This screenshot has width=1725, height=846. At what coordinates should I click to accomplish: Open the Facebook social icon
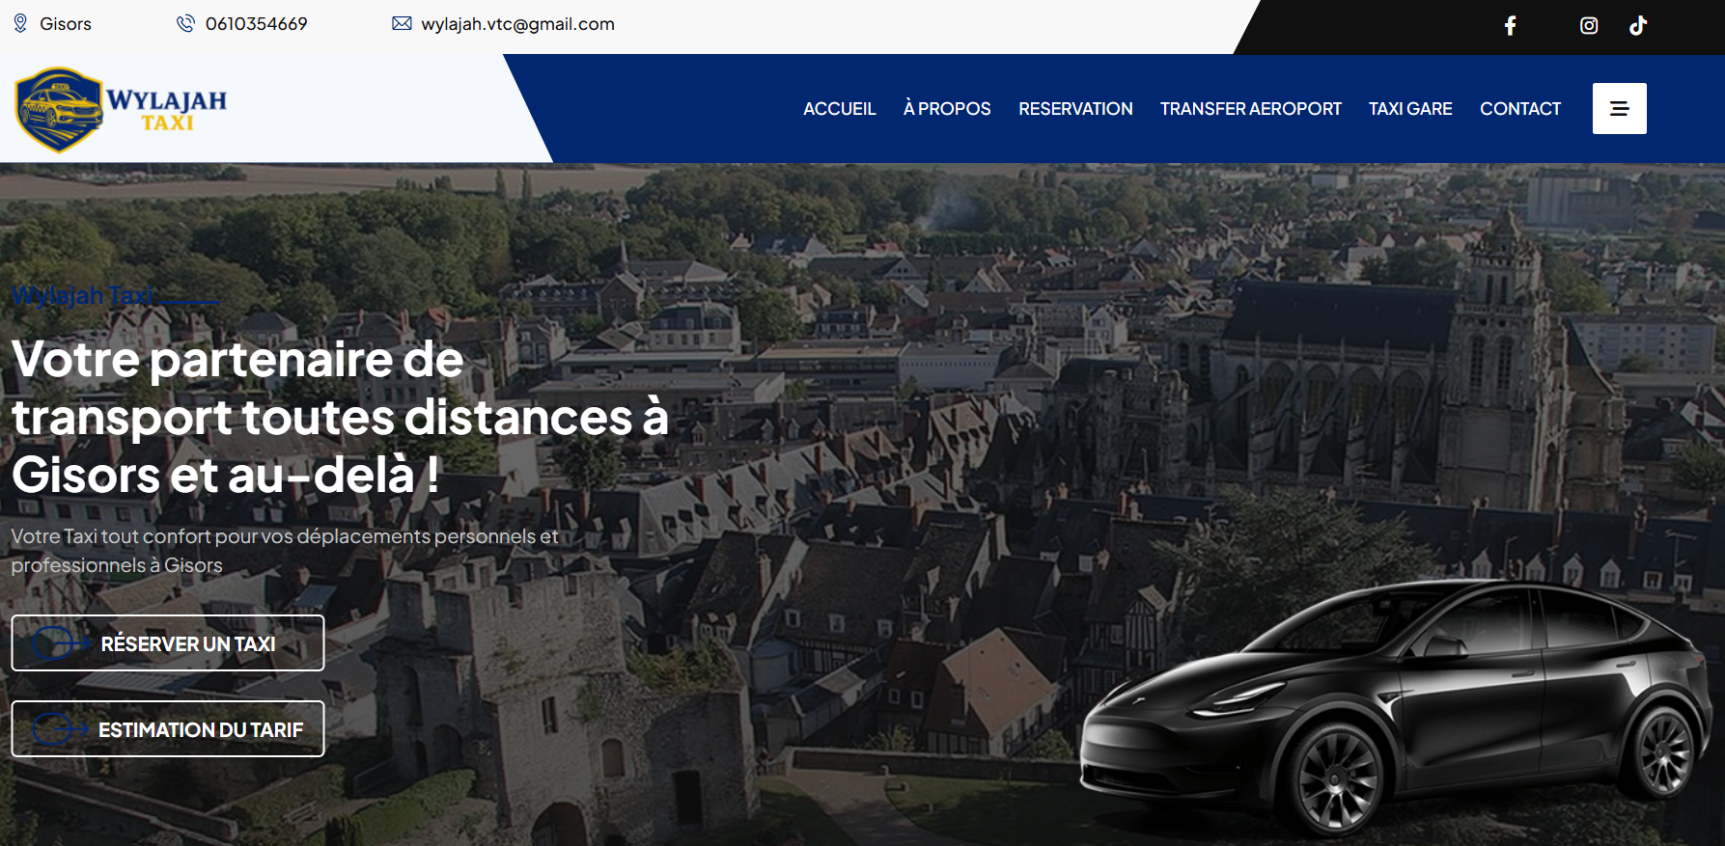1511,26
